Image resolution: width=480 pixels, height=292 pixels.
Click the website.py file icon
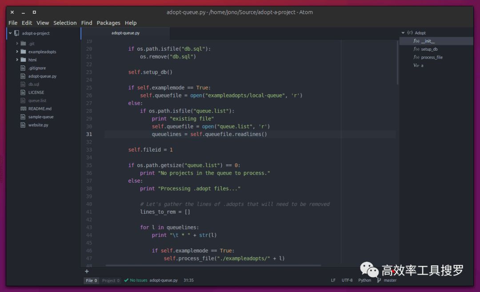23,125
